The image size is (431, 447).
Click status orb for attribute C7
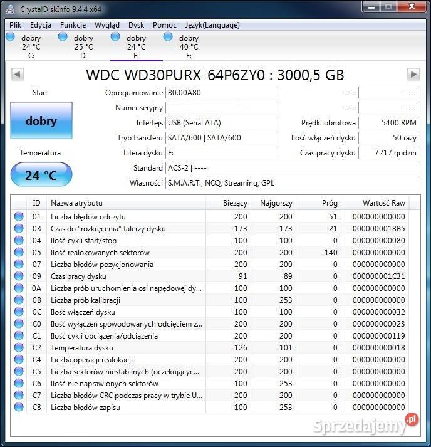coord(19,396)
